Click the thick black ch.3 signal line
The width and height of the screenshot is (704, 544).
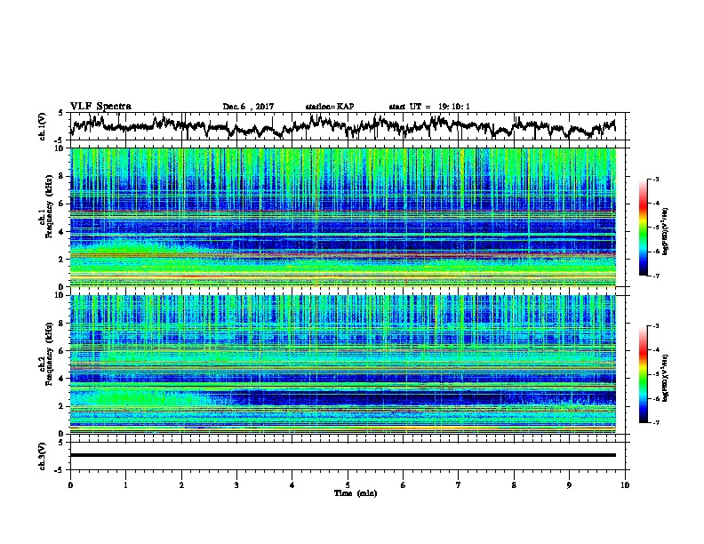pos(343,455)
